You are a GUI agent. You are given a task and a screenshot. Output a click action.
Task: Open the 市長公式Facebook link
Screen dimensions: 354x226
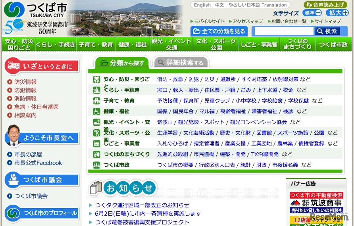38,163
